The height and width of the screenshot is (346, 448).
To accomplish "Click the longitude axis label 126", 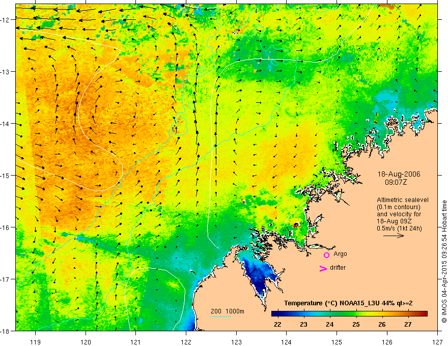I will pos(387,342).
